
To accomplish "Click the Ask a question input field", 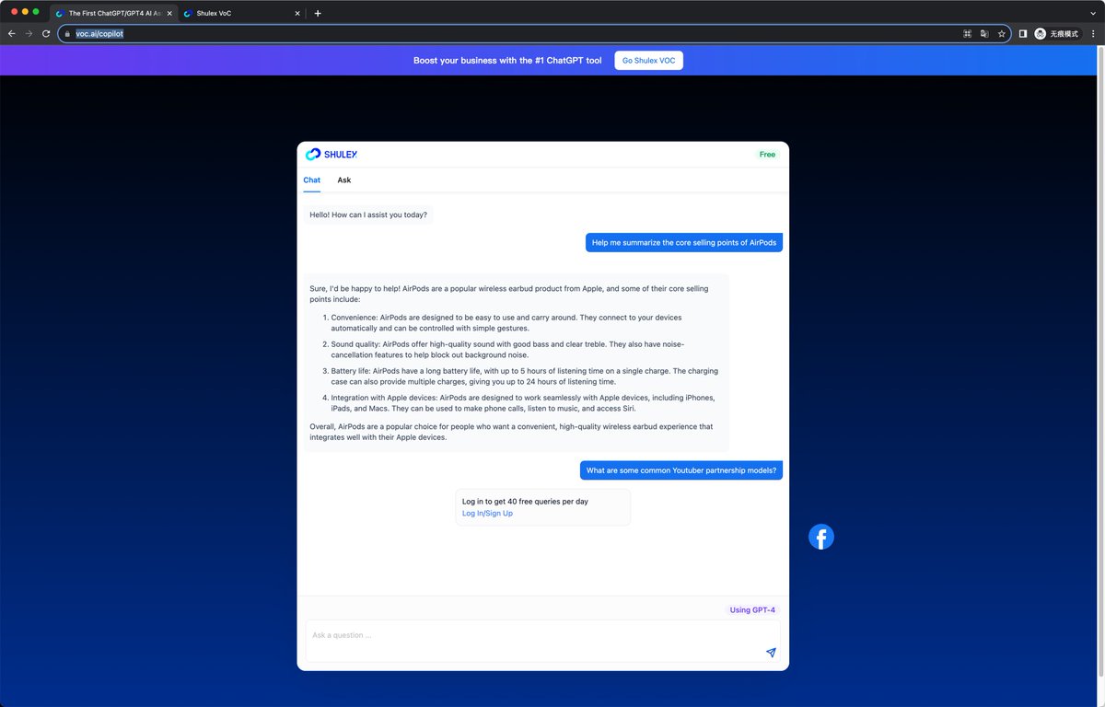I will [x=543, y=641].
